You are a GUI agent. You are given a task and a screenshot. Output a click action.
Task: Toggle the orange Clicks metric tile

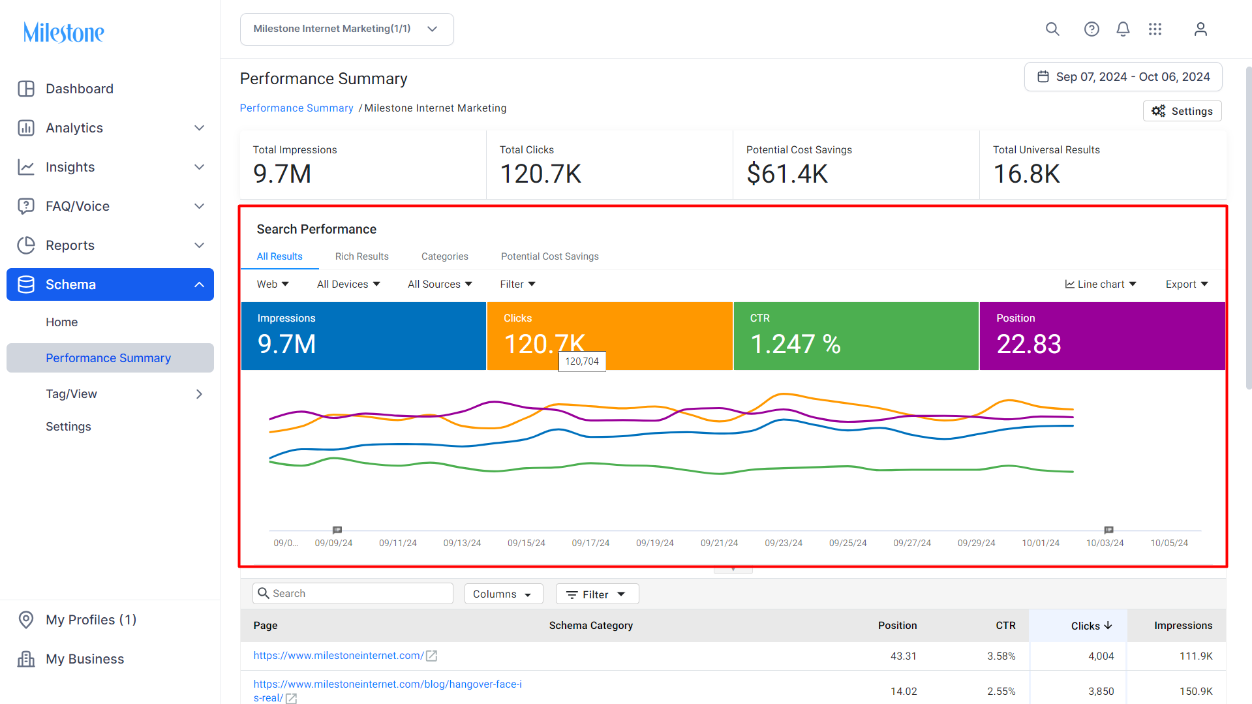pyautogui.click(x=609, y=336)
